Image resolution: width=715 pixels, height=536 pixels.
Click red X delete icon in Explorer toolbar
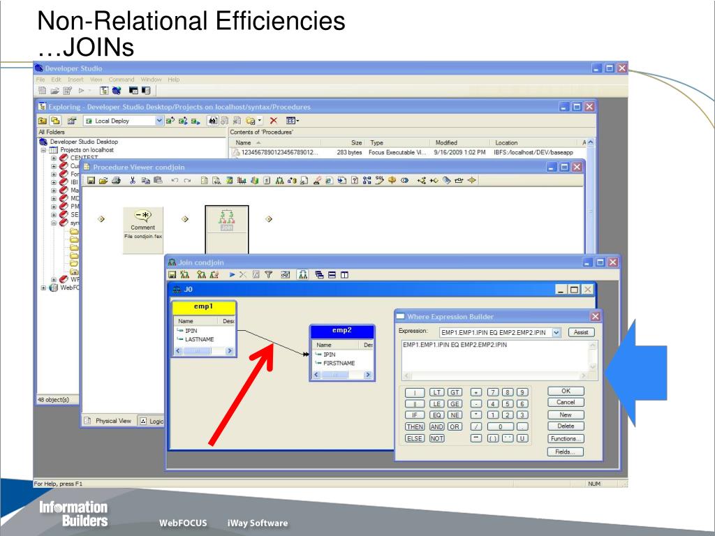click(x=274, y=121)
